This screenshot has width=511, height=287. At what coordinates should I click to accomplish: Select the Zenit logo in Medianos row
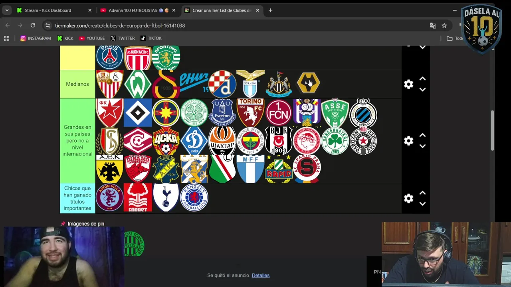click(x=194, y=83)
